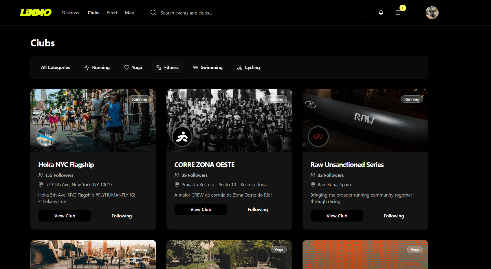491x269 pixels.
Task: Click the search magnifier icon
Action: [x=153, y=13]
